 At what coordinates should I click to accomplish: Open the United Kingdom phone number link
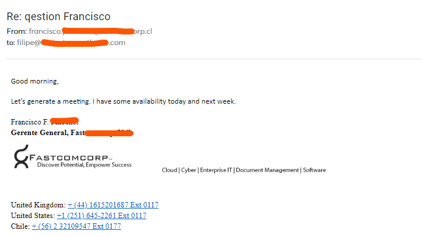(113, 205)
